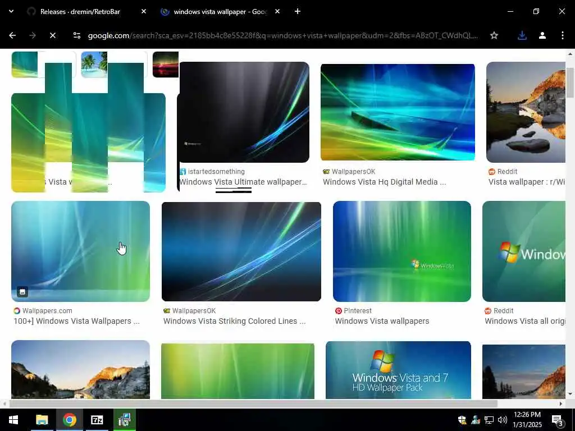The width and height of the screenshot is (575, 431).
Task: Click the scroll down arrow on vertical scrollbar
Action: click(x=570, y=395)
